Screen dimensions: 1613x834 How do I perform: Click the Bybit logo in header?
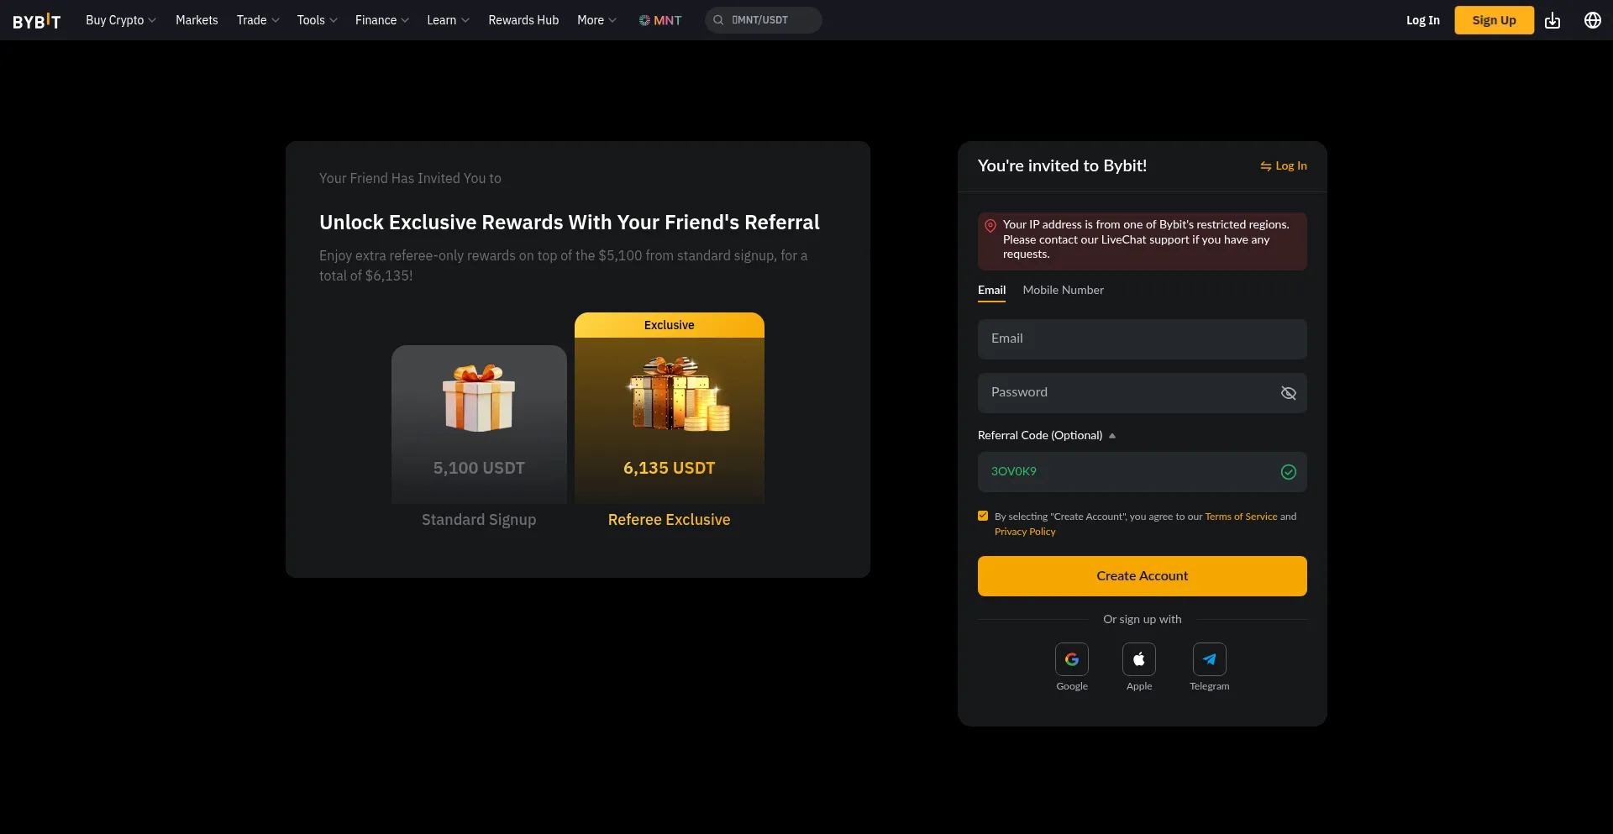(x=37, y=20)
